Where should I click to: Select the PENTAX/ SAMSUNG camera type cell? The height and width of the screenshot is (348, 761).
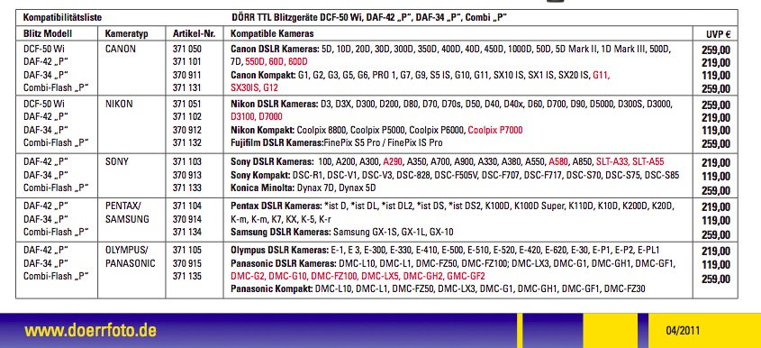(x=127, y=213)
